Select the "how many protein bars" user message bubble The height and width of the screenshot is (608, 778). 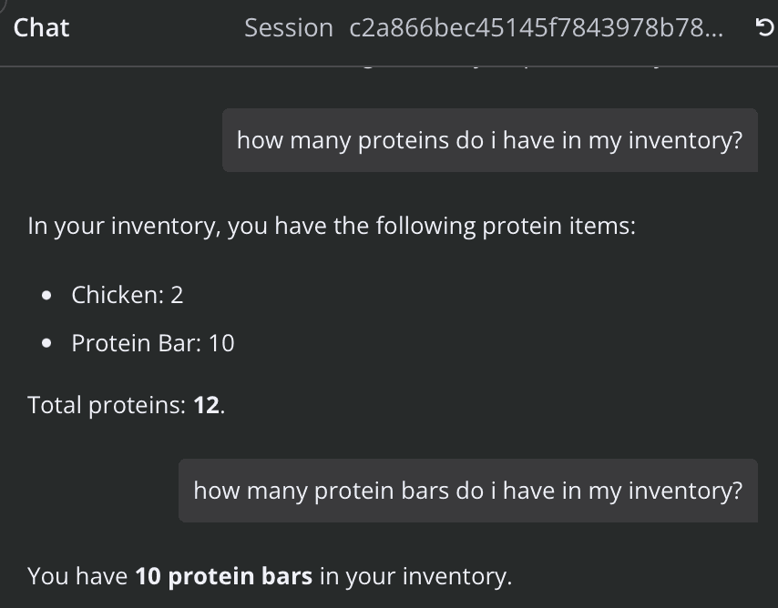(x=468, y=491)
